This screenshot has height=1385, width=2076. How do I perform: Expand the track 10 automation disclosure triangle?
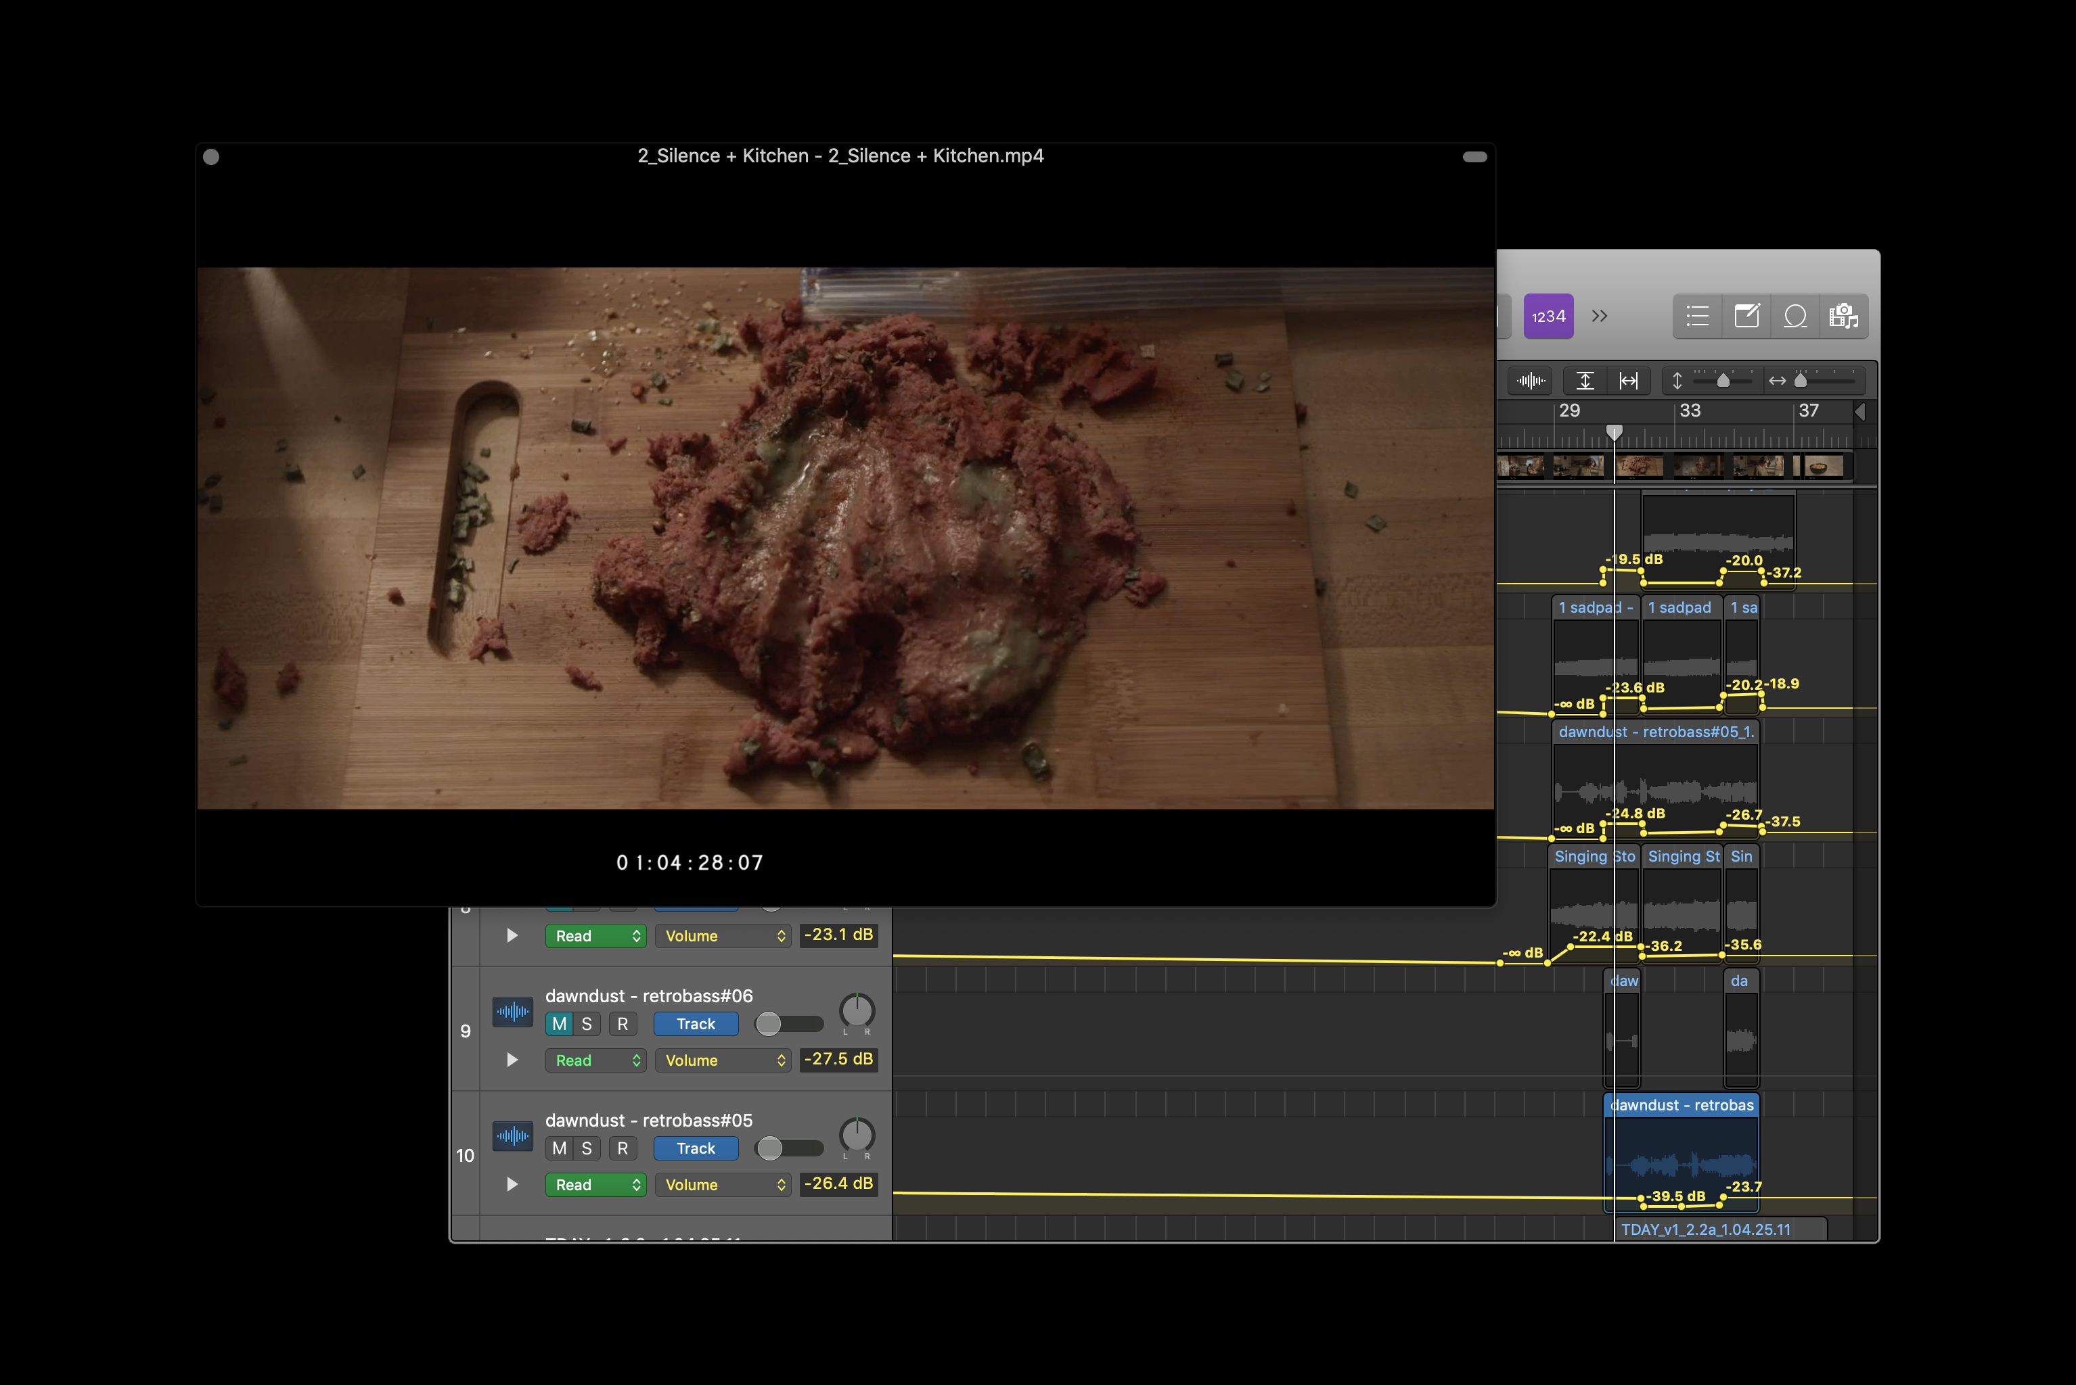(x=512, y=1185)
